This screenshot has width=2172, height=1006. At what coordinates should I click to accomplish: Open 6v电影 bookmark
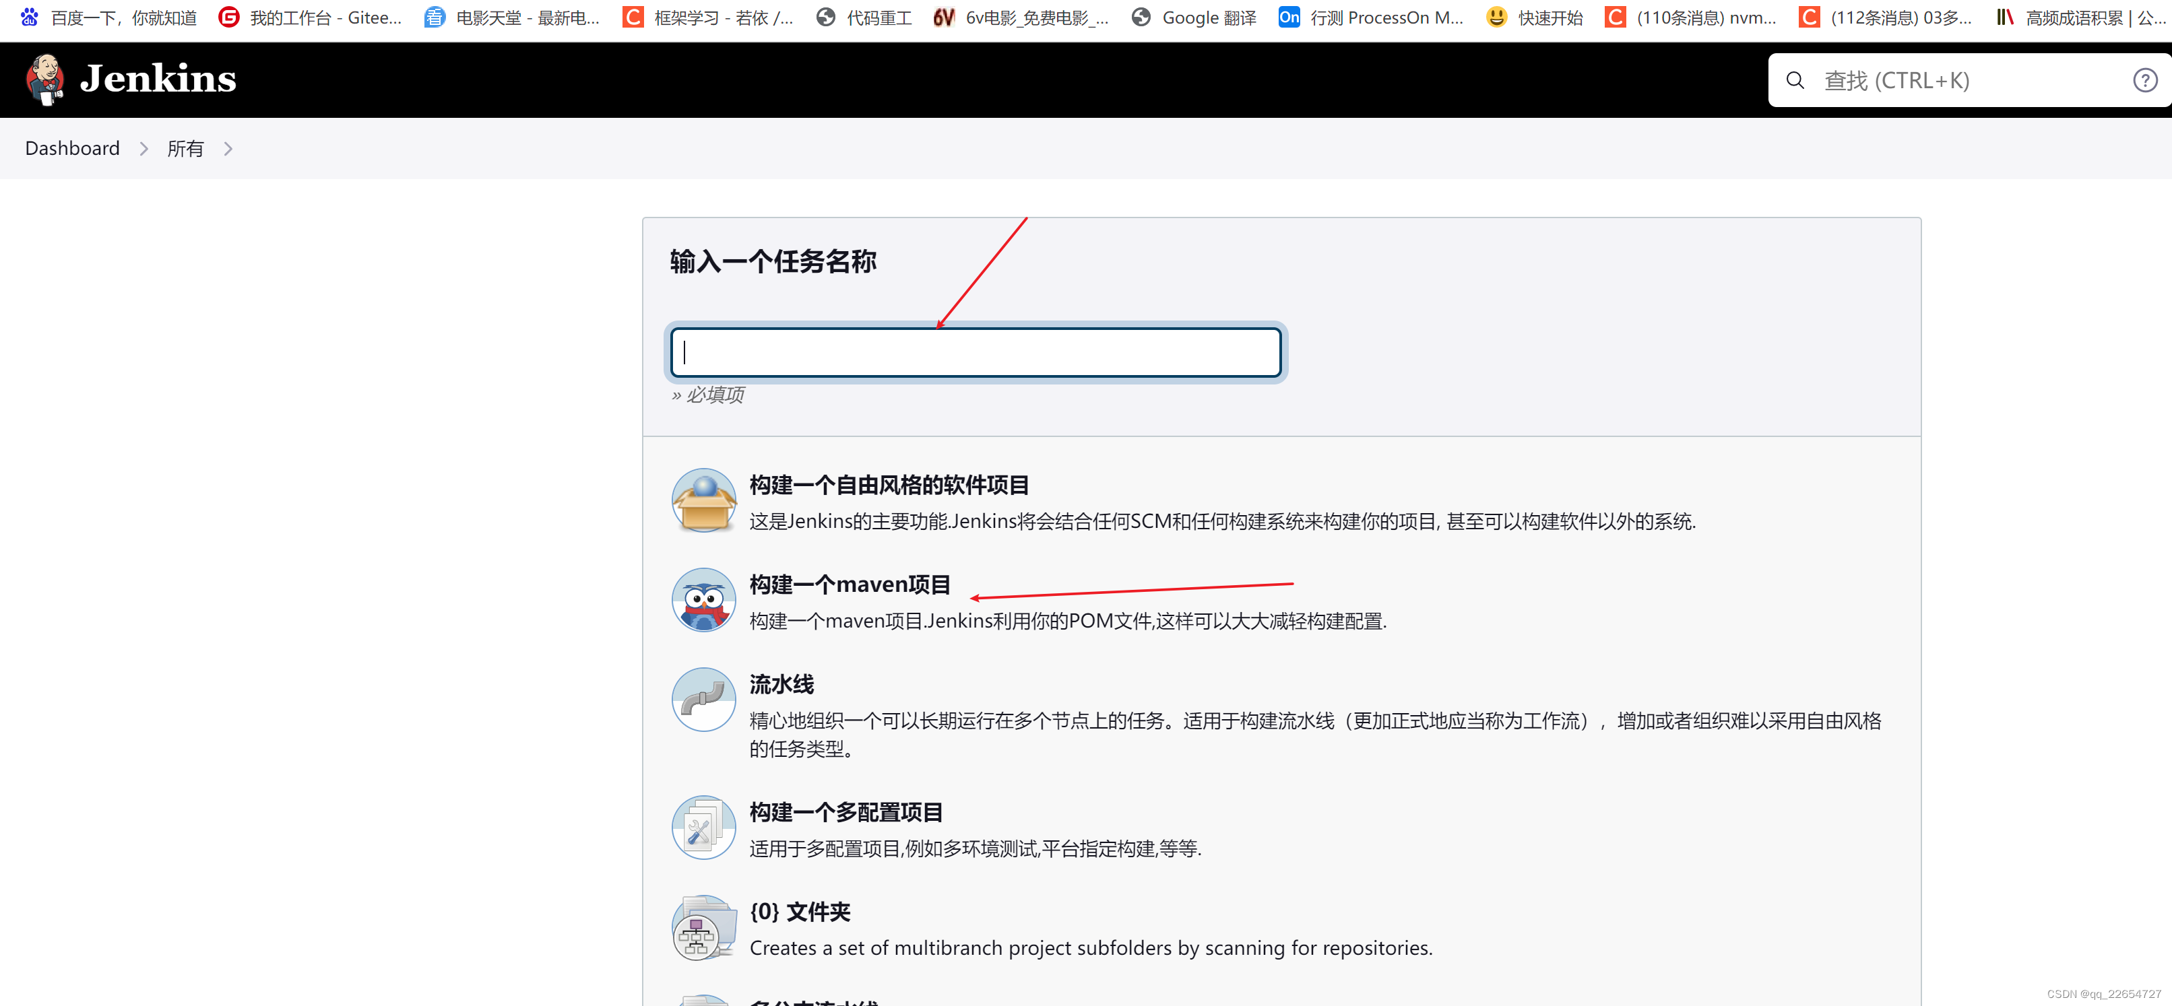point(1022,18)
